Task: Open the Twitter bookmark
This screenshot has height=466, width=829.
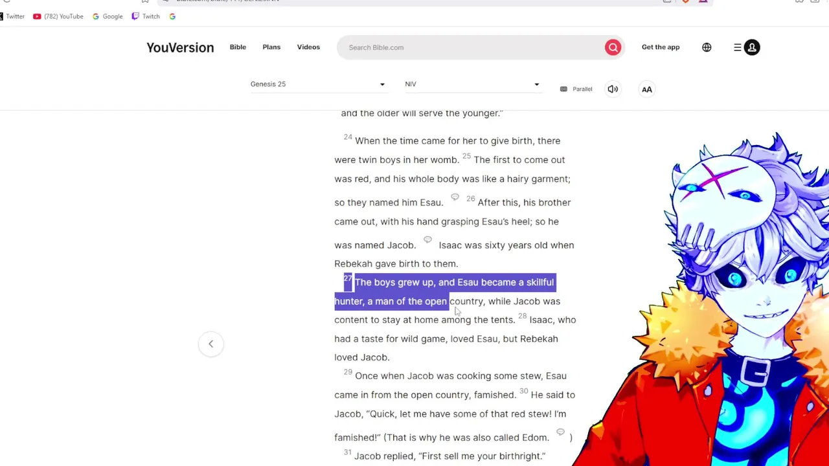Action: [x=11, y=16]
